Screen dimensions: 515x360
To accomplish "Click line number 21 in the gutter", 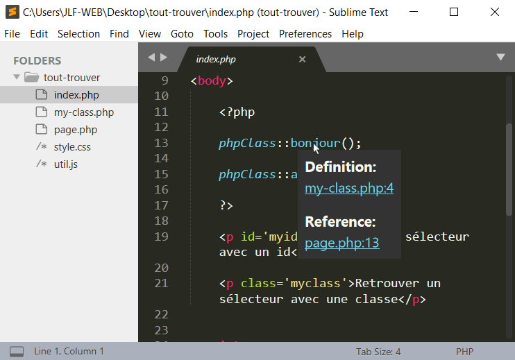I will click(161, 283).
